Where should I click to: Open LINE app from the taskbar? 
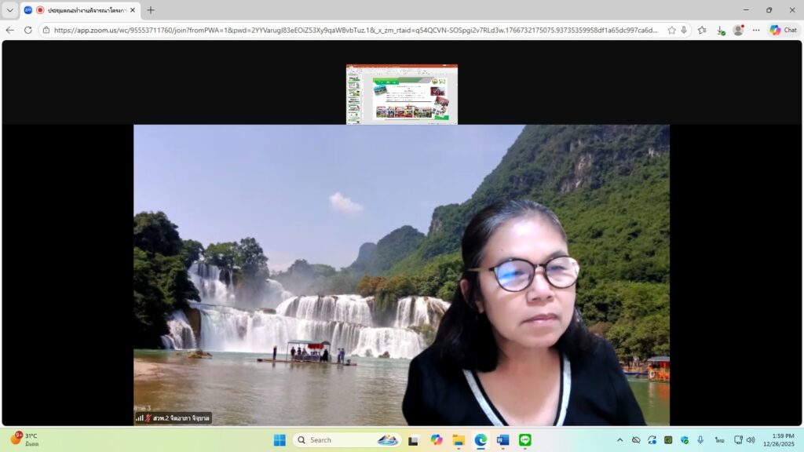click(524, 440)
